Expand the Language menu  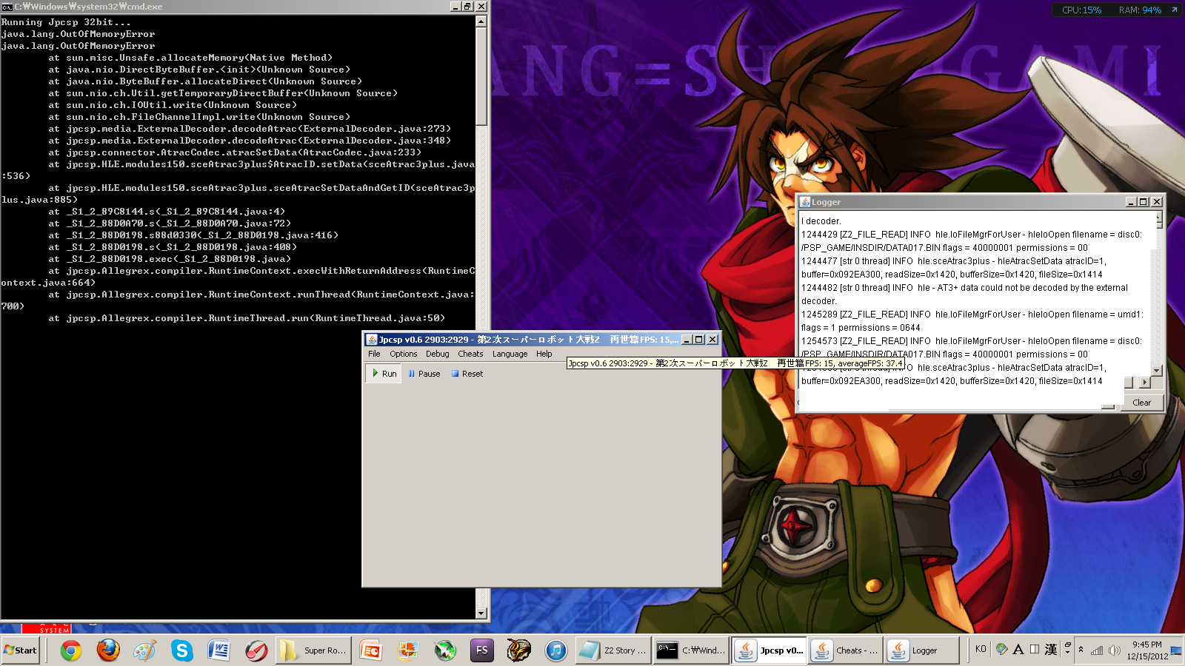click(510, 354)
